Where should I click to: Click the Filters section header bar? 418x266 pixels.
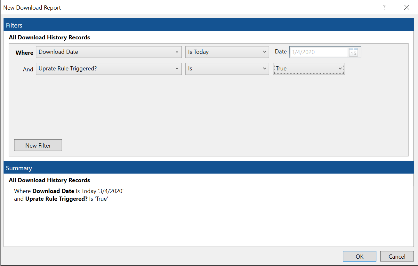click(14, 25)
